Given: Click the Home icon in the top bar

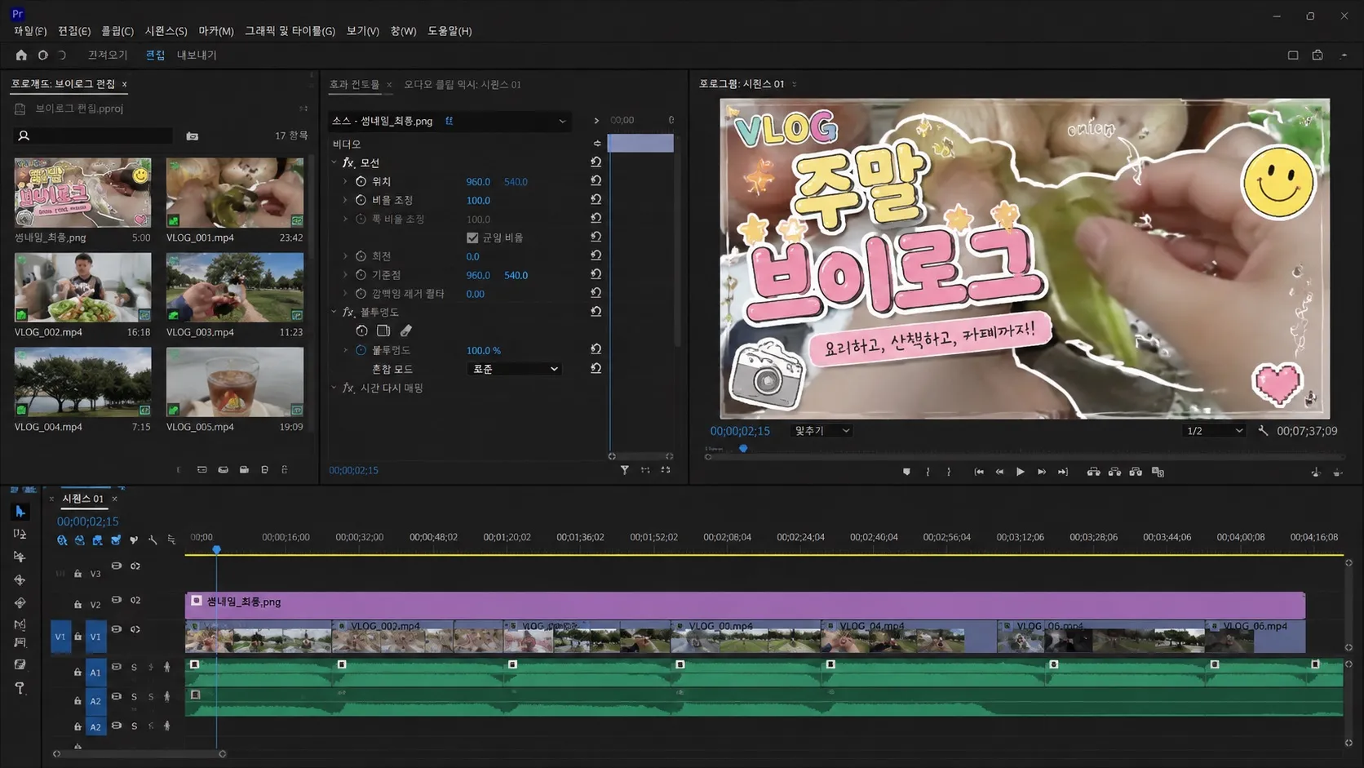Looking at the screenshot, I should [21, 55].
